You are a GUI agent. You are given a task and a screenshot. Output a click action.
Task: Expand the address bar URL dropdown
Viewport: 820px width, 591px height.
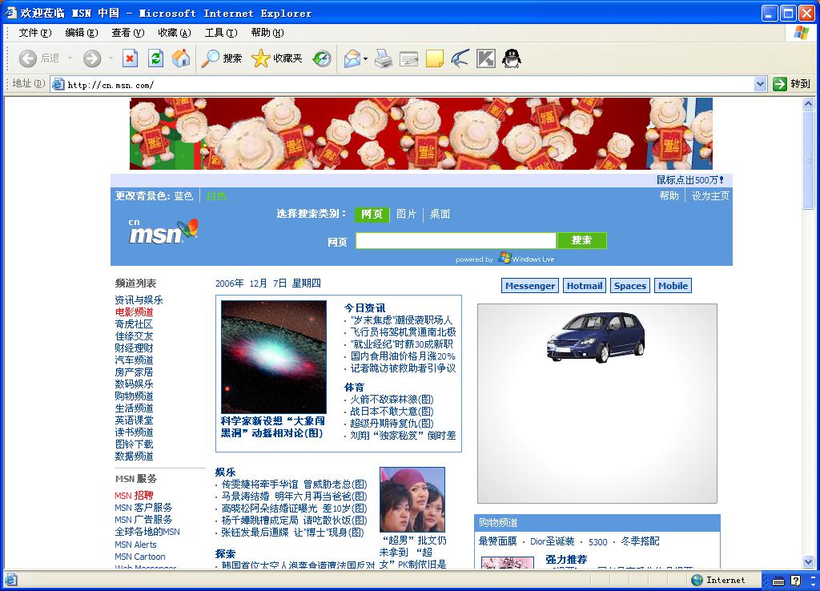coord(761,83)
